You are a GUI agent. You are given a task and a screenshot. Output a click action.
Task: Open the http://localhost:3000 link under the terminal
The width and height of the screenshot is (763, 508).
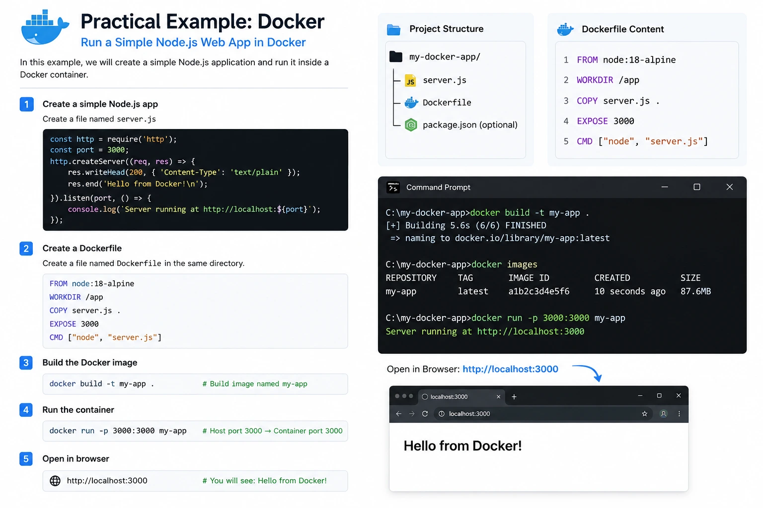click(510, 369)
